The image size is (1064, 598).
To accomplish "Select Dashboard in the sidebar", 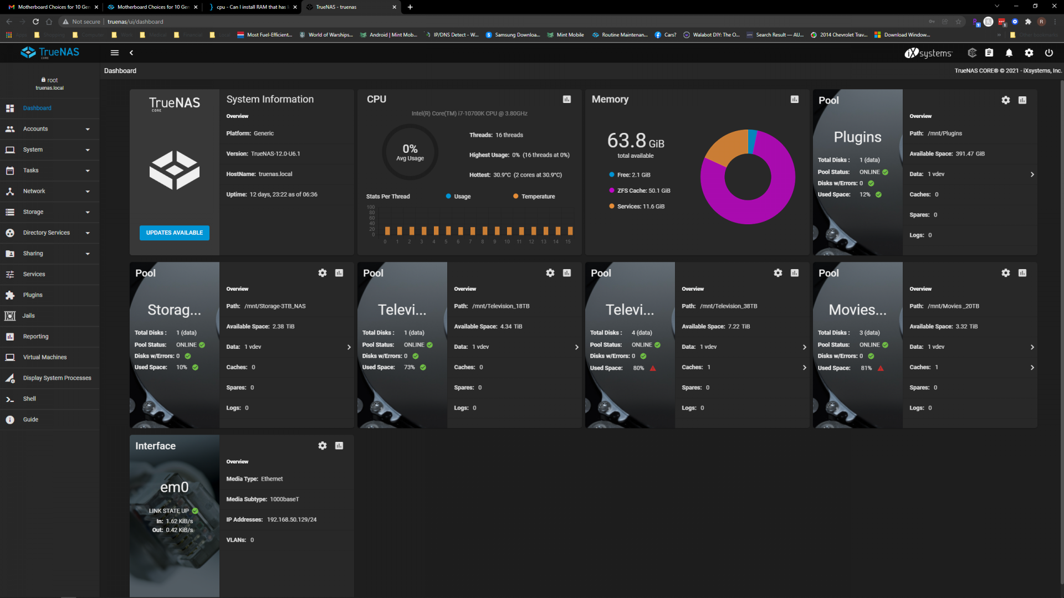I will click(49, 109).
